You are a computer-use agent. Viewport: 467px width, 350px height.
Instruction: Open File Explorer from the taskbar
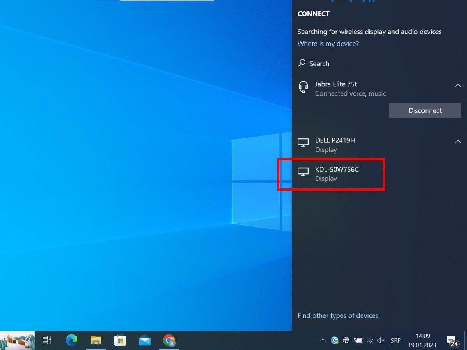[96, 340]
